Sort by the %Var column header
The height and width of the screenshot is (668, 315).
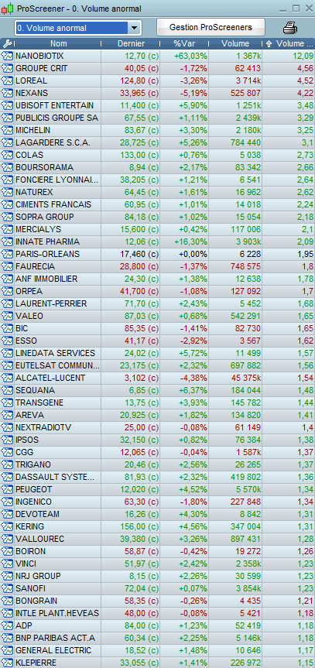[x=184, y=43]
